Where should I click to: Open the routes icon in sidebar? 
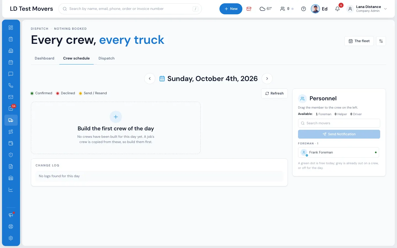click(x=11, y=132)
